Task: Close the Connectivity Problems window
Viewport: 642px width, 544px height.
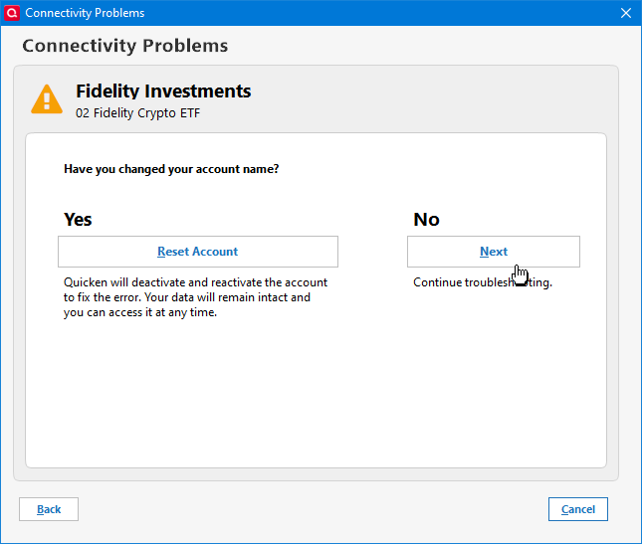Action: [x=625, y=13]
